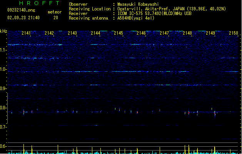Click the 0.9 frequency axis label
Image resolution: width=242 pixels, height=154 pixels.
point(3,89)
